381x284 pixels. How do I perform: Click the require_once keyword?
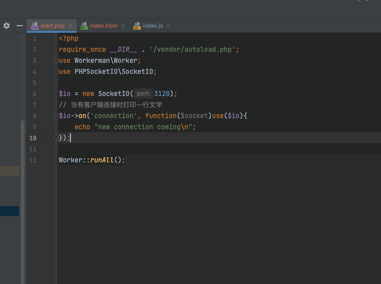point(83,50)
